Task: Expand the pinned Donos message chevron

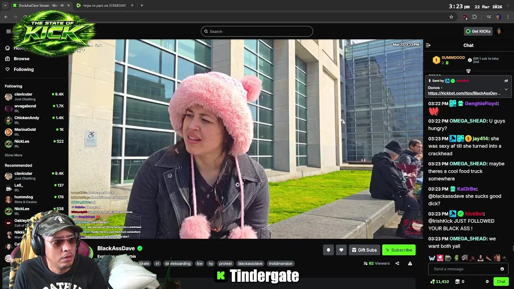Action: coord(506,89)
